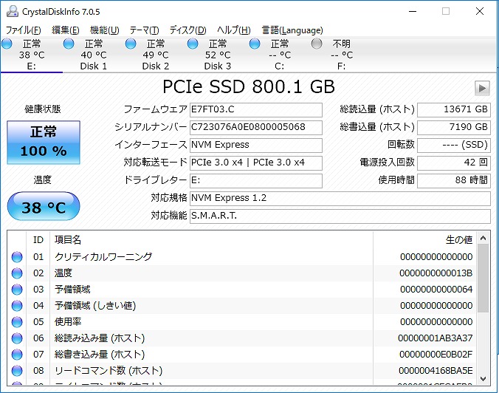Select the Disk 1 status orb
This screenshot has width=499, height=393.
pos(69,44)
